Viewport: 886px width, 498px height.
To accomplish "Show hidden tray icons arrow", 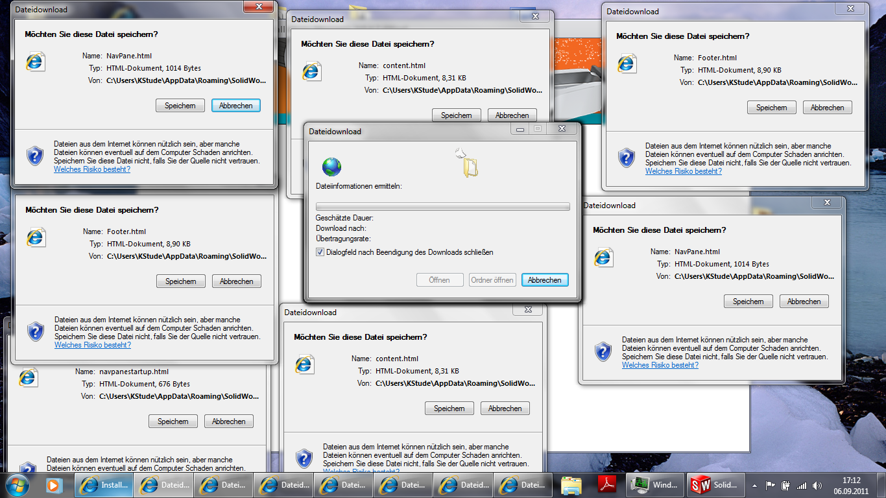I will [x=754, y=485].
